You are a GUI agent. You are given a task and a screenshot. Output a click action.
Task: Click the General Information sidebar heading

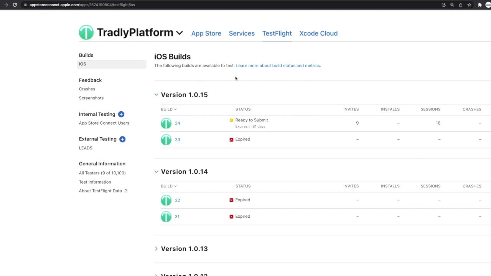click(x=102, y=164)
